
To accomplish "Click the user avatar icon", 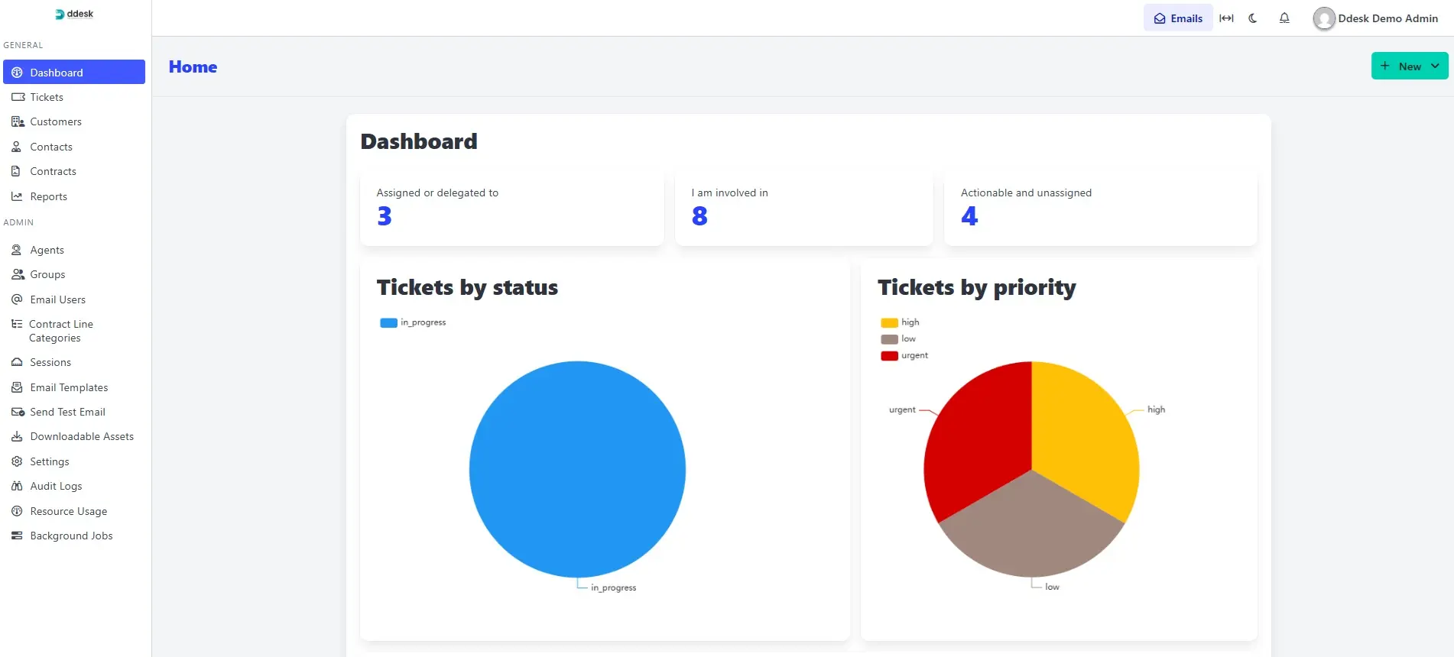I will pyautogui.click(x=1323, y=18).
